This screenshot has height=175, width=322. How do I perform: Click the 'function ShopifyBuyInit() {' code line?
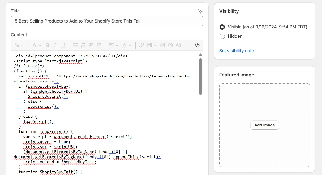[50, 172]
